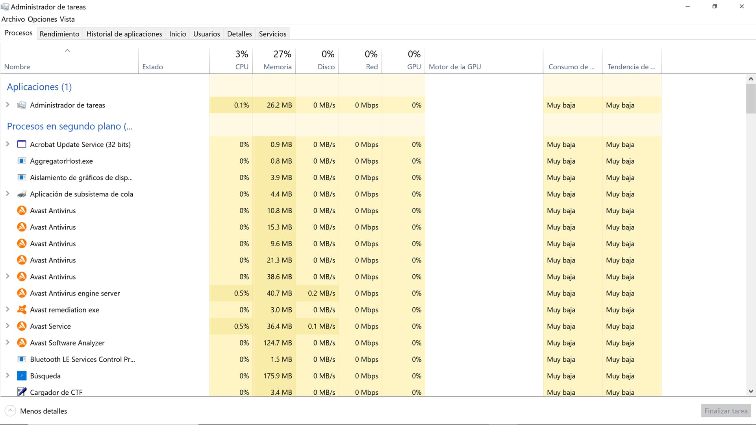Viewport: 756px width, 425px height.
Task: Expand Avast remediation exe row
Action: pos(7,309)
